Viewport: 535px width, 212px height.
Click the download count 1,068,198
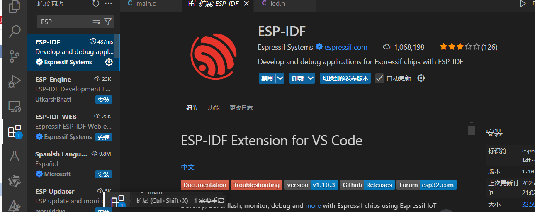click(404, 47)
